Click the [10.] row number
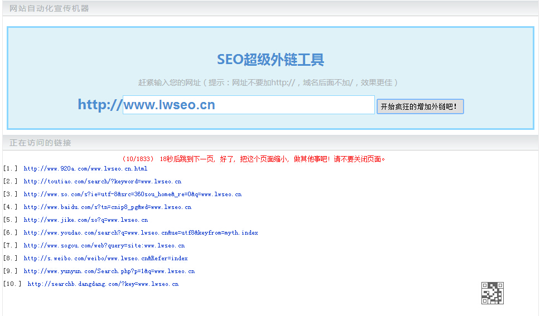Image resolution: width=540 pixels, height=316 pixels. [x=12, y=284]
